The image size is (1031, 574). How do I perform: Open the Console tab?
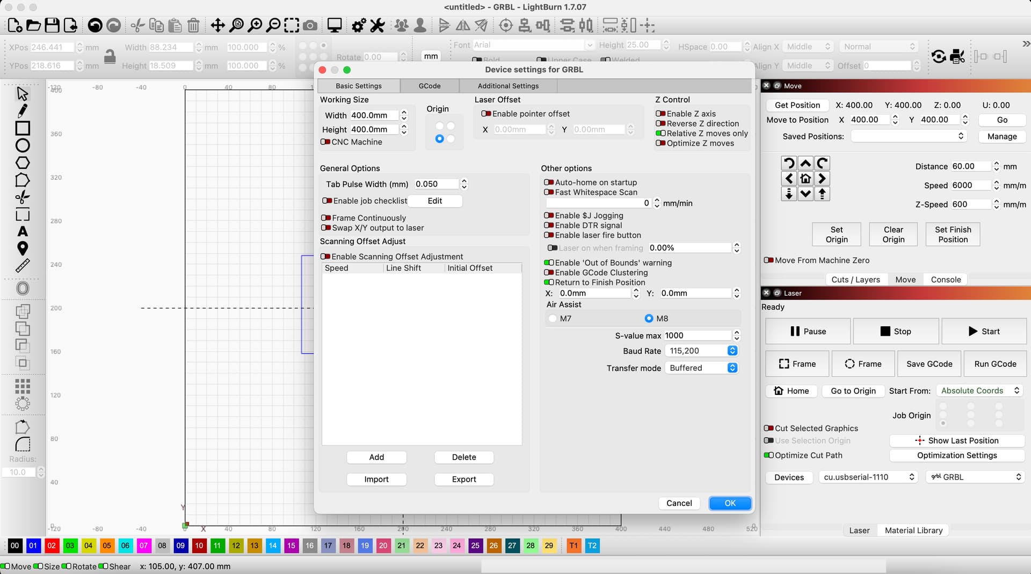tap(946, 279)
